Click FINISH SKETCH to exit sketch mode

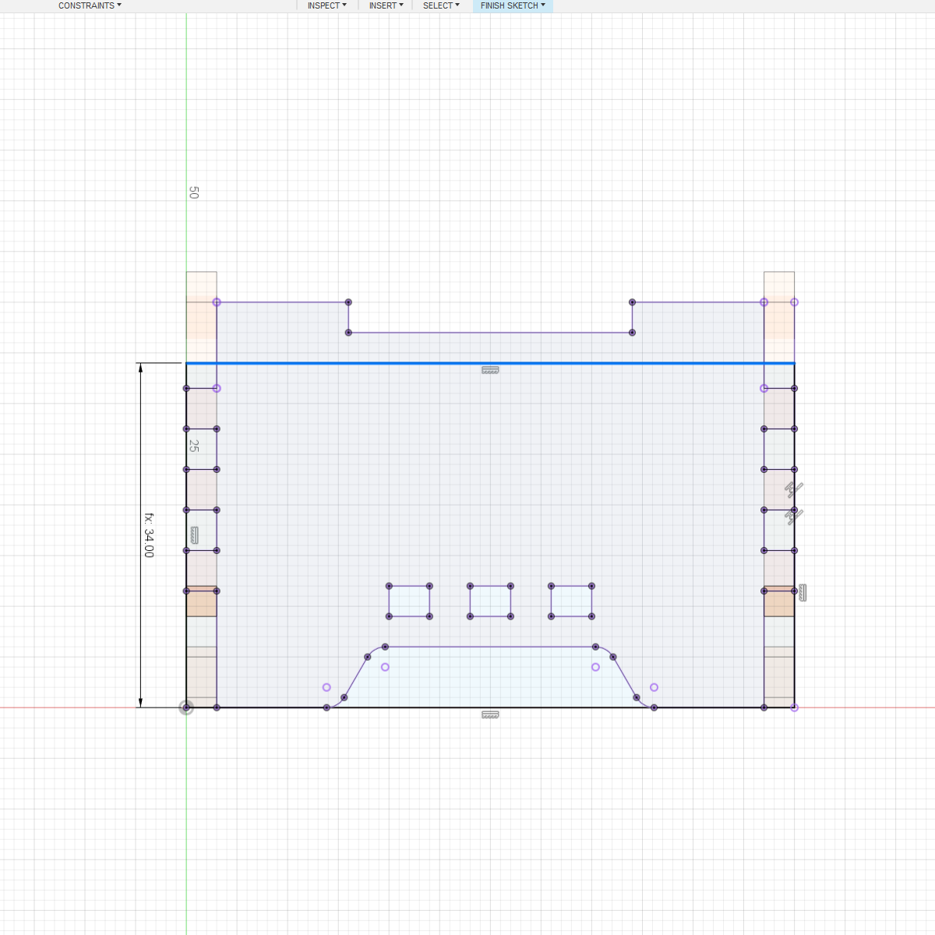click(513, 5)
